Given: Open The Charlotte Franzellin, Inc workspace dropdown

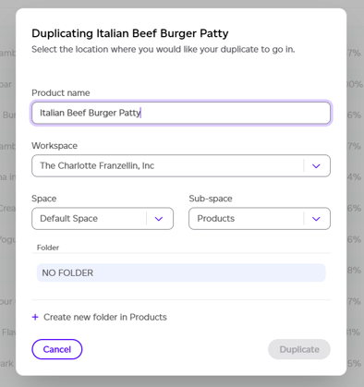Looking at the screenshot, I should (x=181, y=166).
